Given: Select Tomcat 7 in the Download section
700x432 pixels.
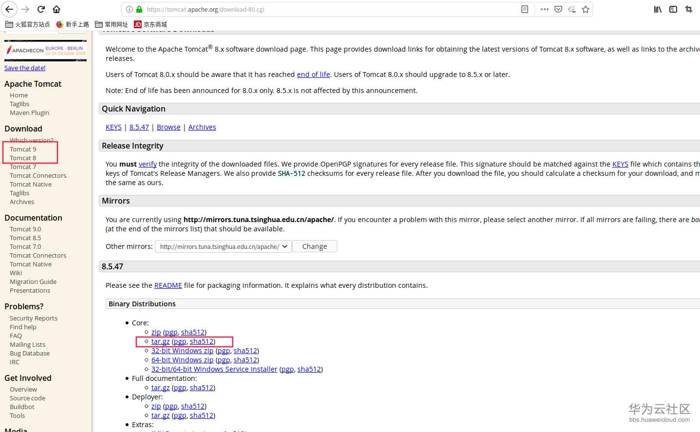Looking at the screenshot, I should (x=23, y=167).
